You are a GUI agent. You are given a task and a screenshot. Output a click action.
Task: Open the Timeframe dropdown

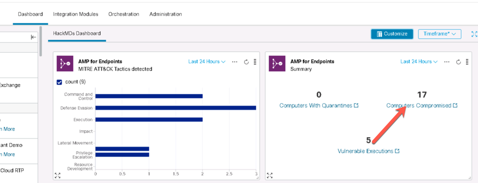click(439, 34)
